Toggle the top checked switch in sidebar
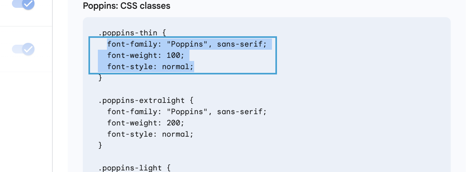 23,4
